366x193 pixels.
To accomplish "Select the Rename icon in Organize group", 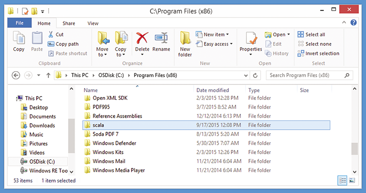I will pos(161,38).
